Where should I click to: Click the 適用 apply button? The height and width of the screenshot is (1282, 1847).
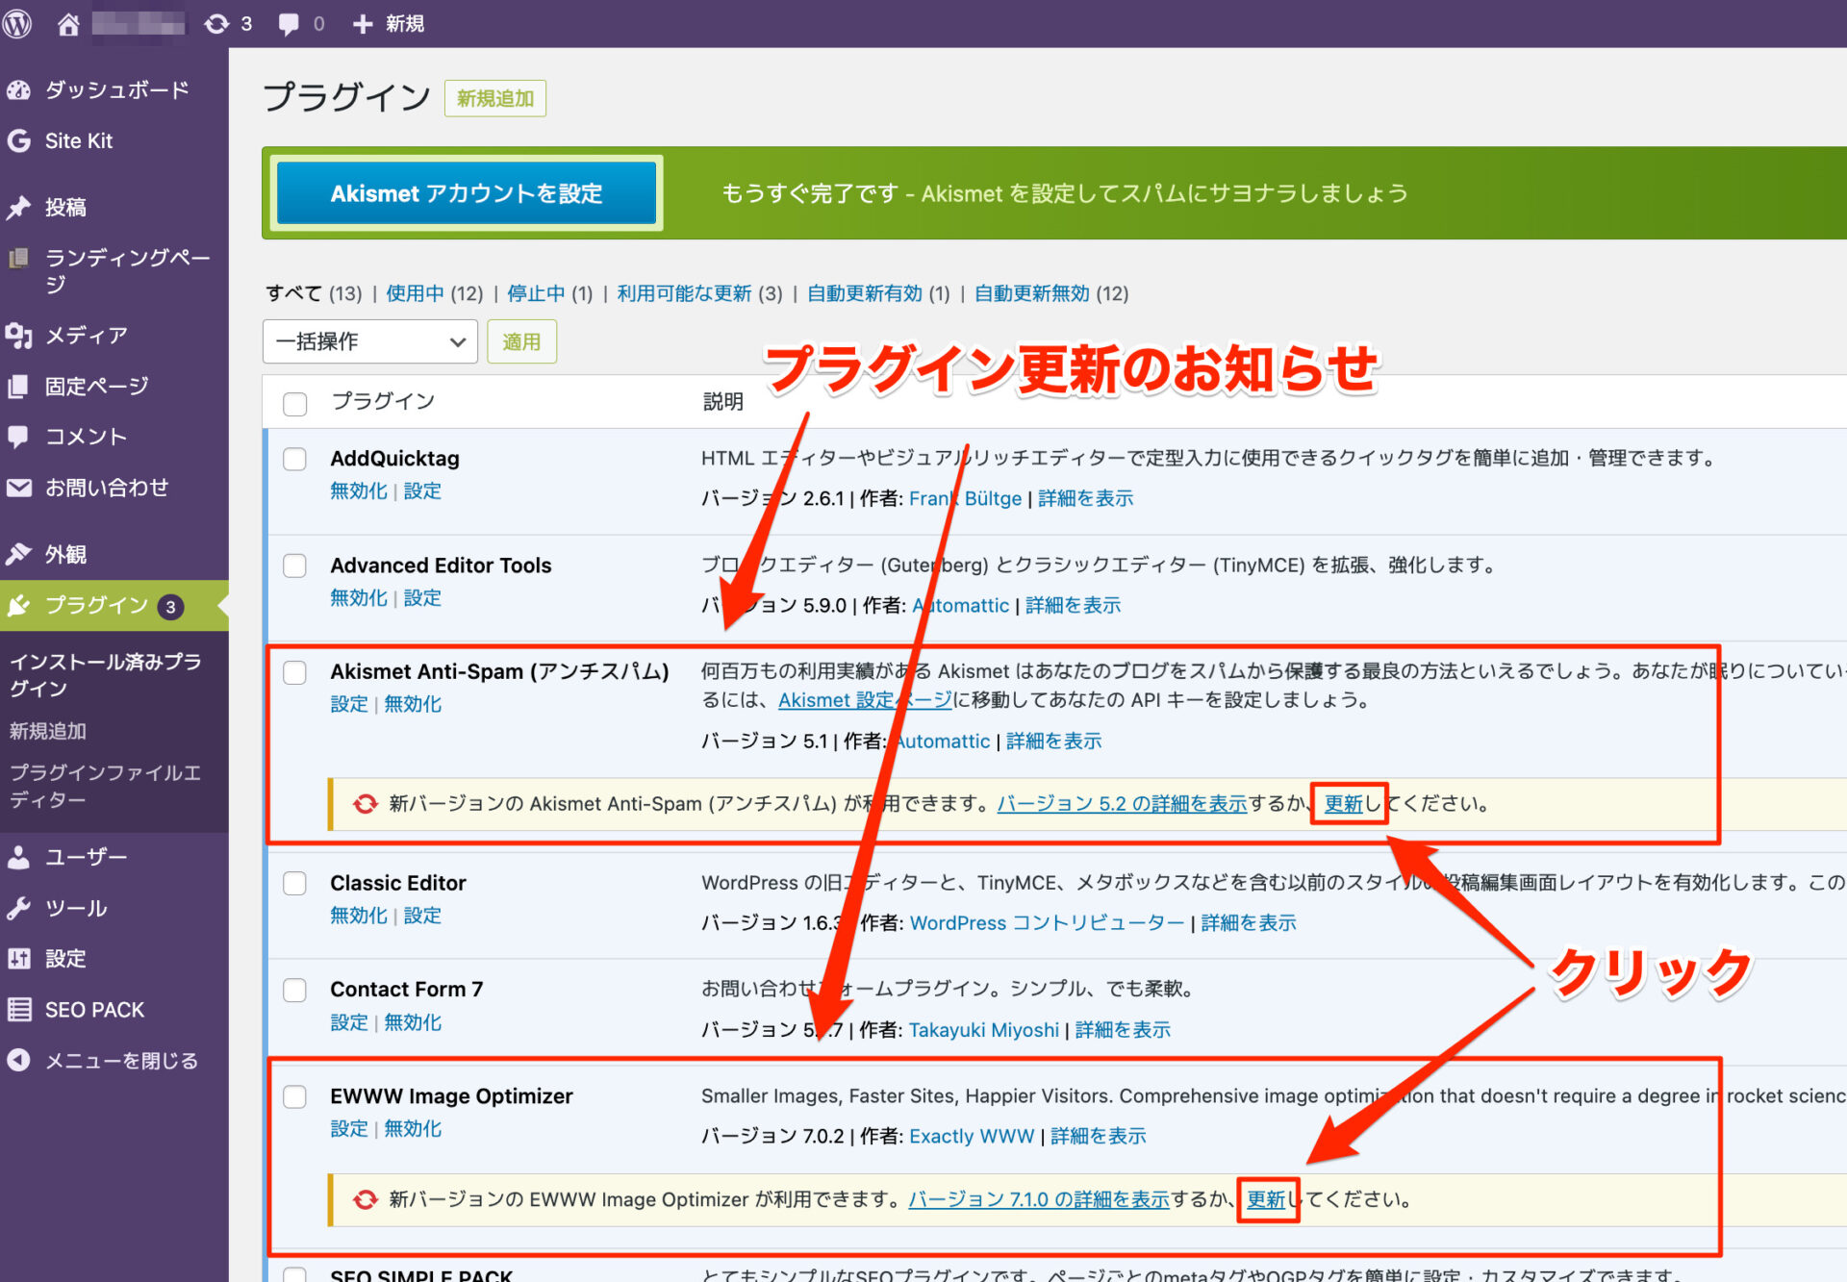pos(521,341)
